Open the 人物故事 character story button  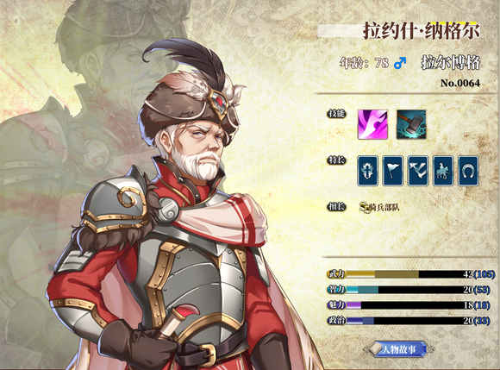398,349
